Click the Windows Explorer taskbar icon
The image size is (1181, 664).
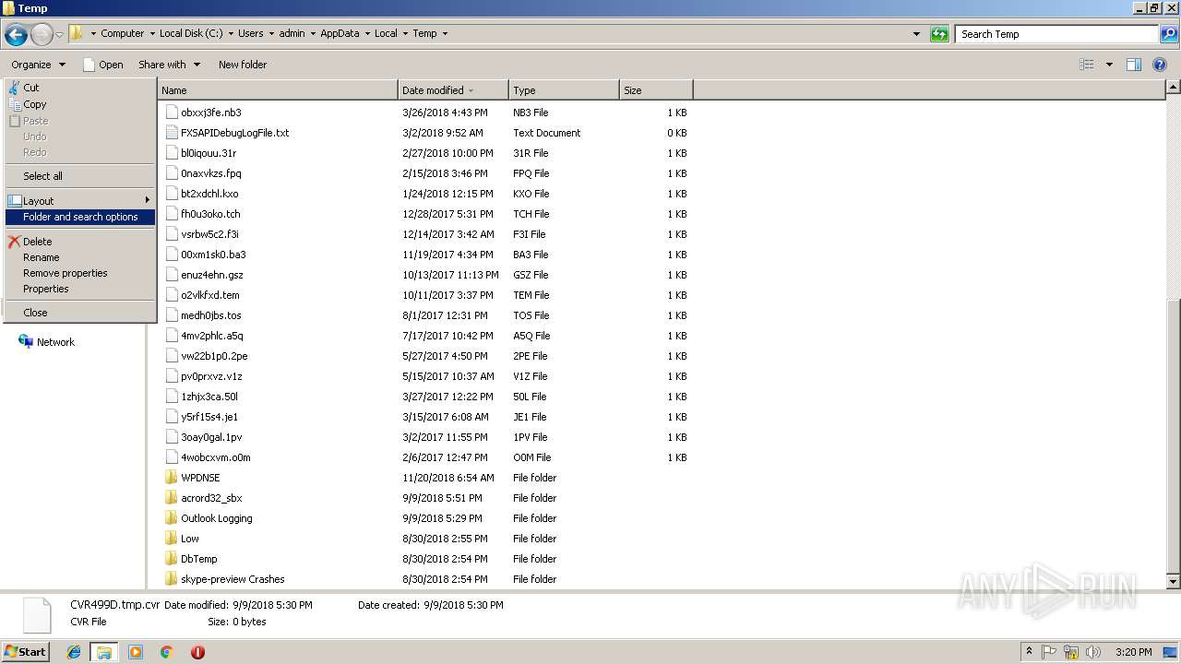[x=104, y=652]
